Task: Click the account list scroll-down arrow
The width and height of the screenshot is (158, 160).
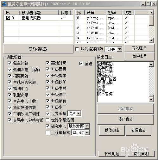Action: [151, 40]
